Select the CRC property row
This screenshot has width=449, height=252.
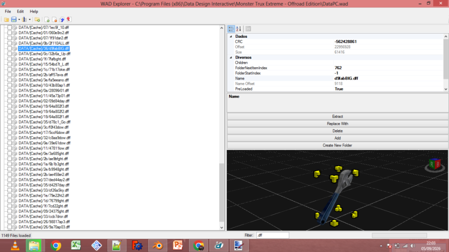tap(335, 42)
